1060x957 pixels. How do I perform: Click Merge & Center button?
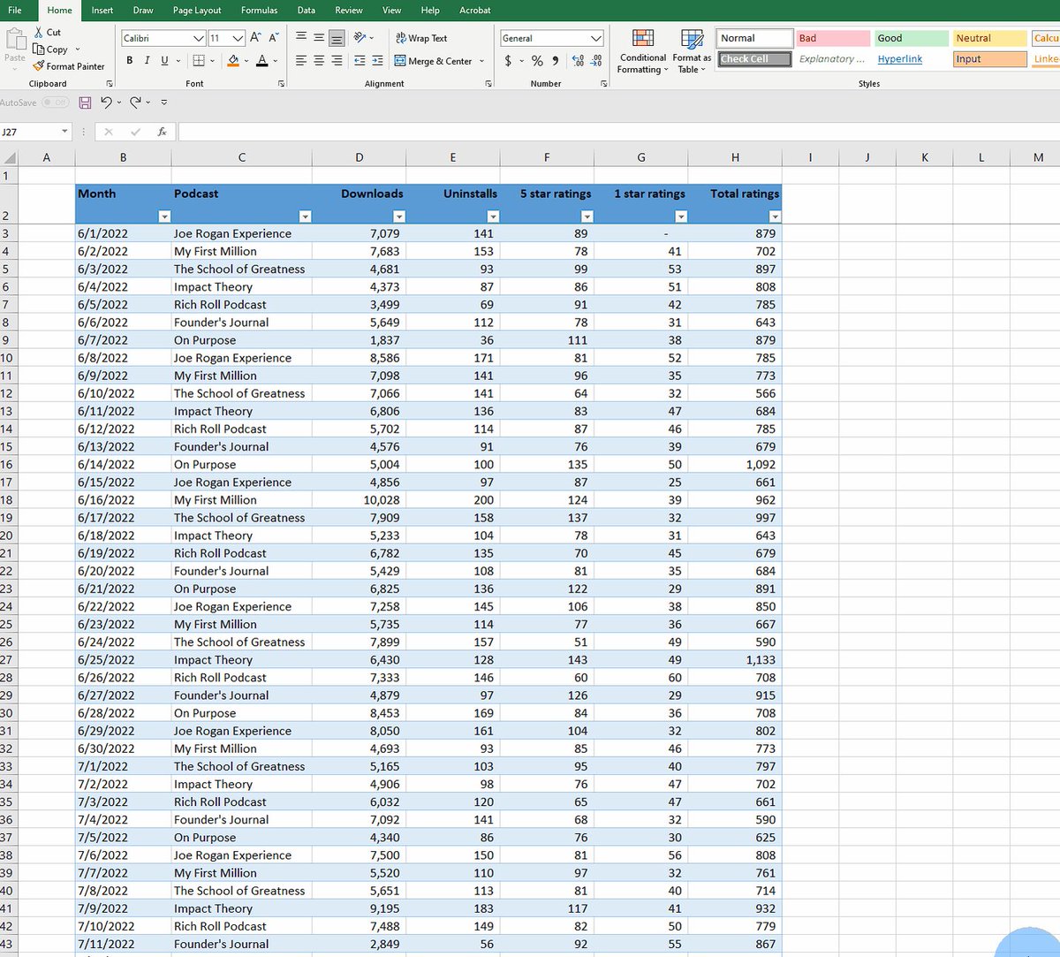point(434,61)
